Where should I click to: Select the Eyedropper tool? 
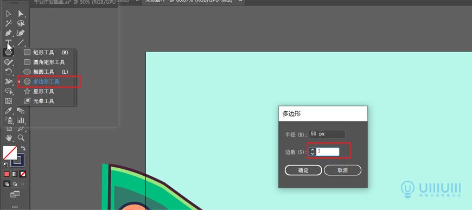[9, 111]
